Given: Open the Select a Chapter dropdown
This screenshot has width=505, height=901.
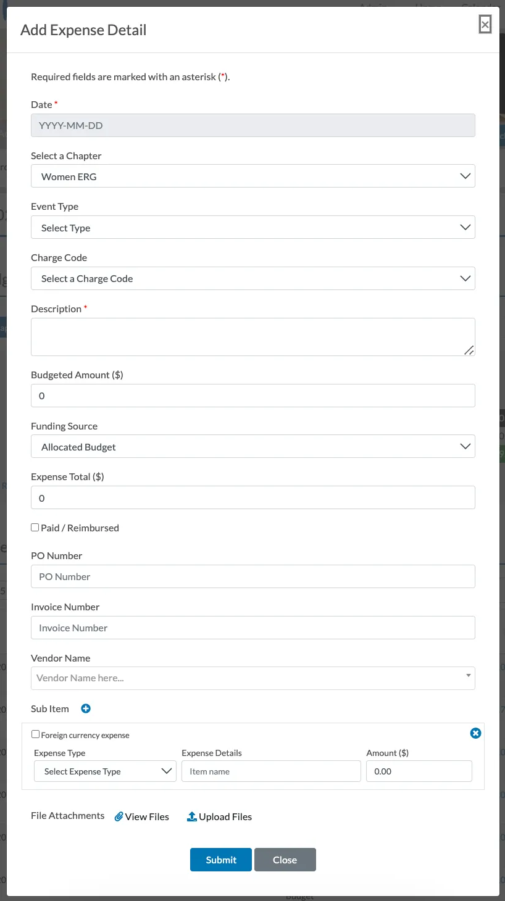Looking at the screenshot, I should pos(253,176).
